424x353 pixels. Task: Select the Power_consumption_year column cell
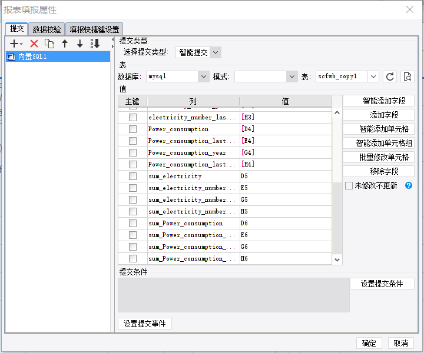pyautogui.click(x=193, y=152)
